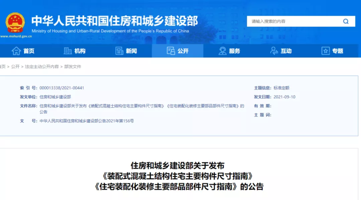Screen dimensions: 361x200
Task: Click the English ministry name subtitle
Action: [x=110, y=31]
